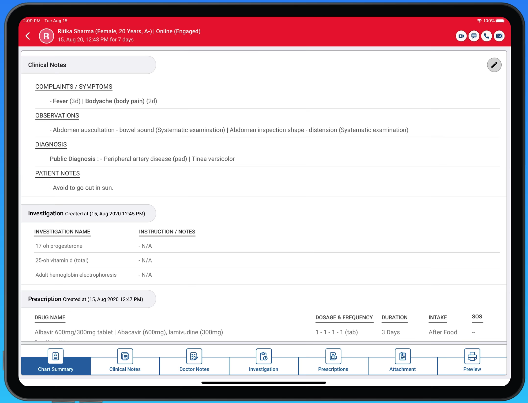This screenshot has width=528, height=403.
Task: Open chat message with patient
Action: (474, 36)
